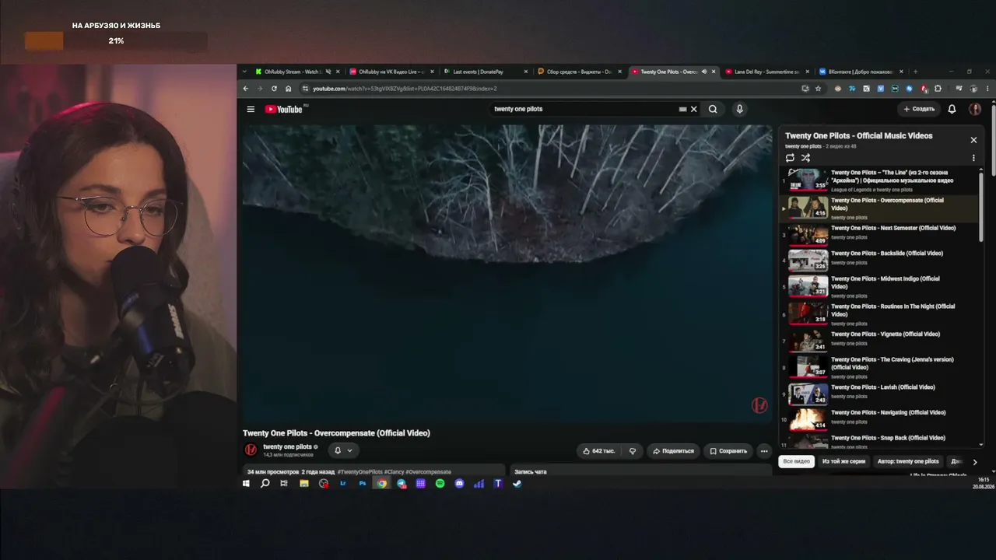Open the Windows Start menu
This screenshot has height=560, width=996.
point(246,484)
